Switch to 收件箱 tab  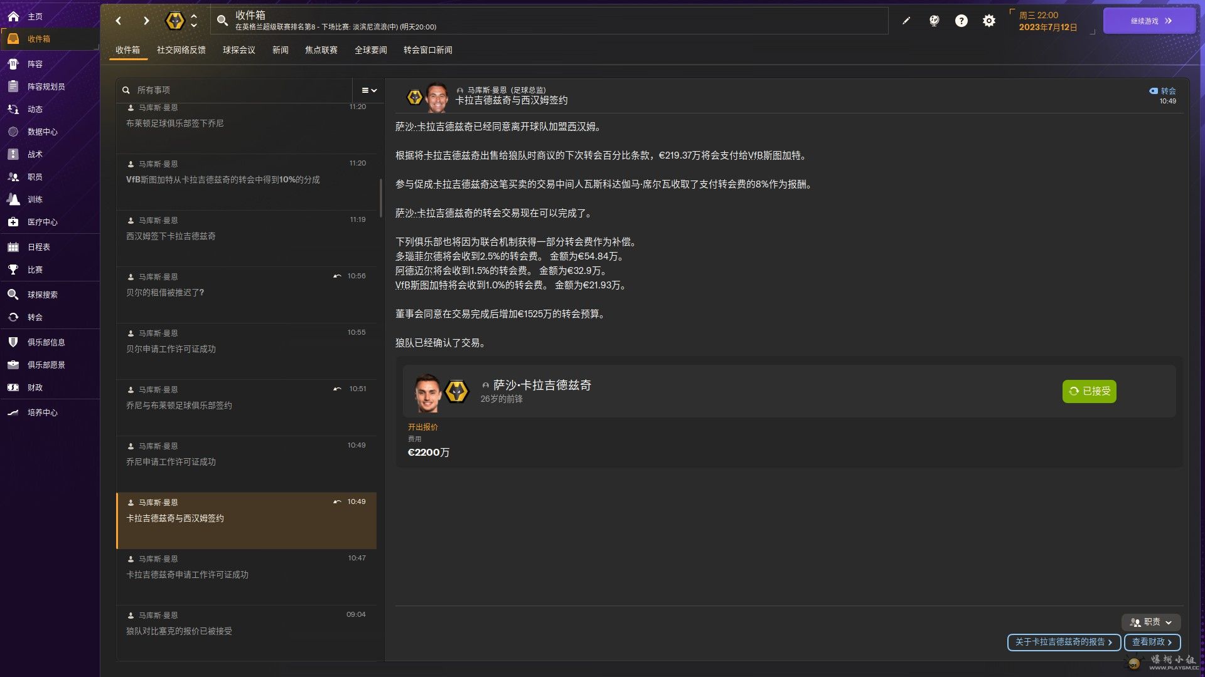click(x=128, y=50)
